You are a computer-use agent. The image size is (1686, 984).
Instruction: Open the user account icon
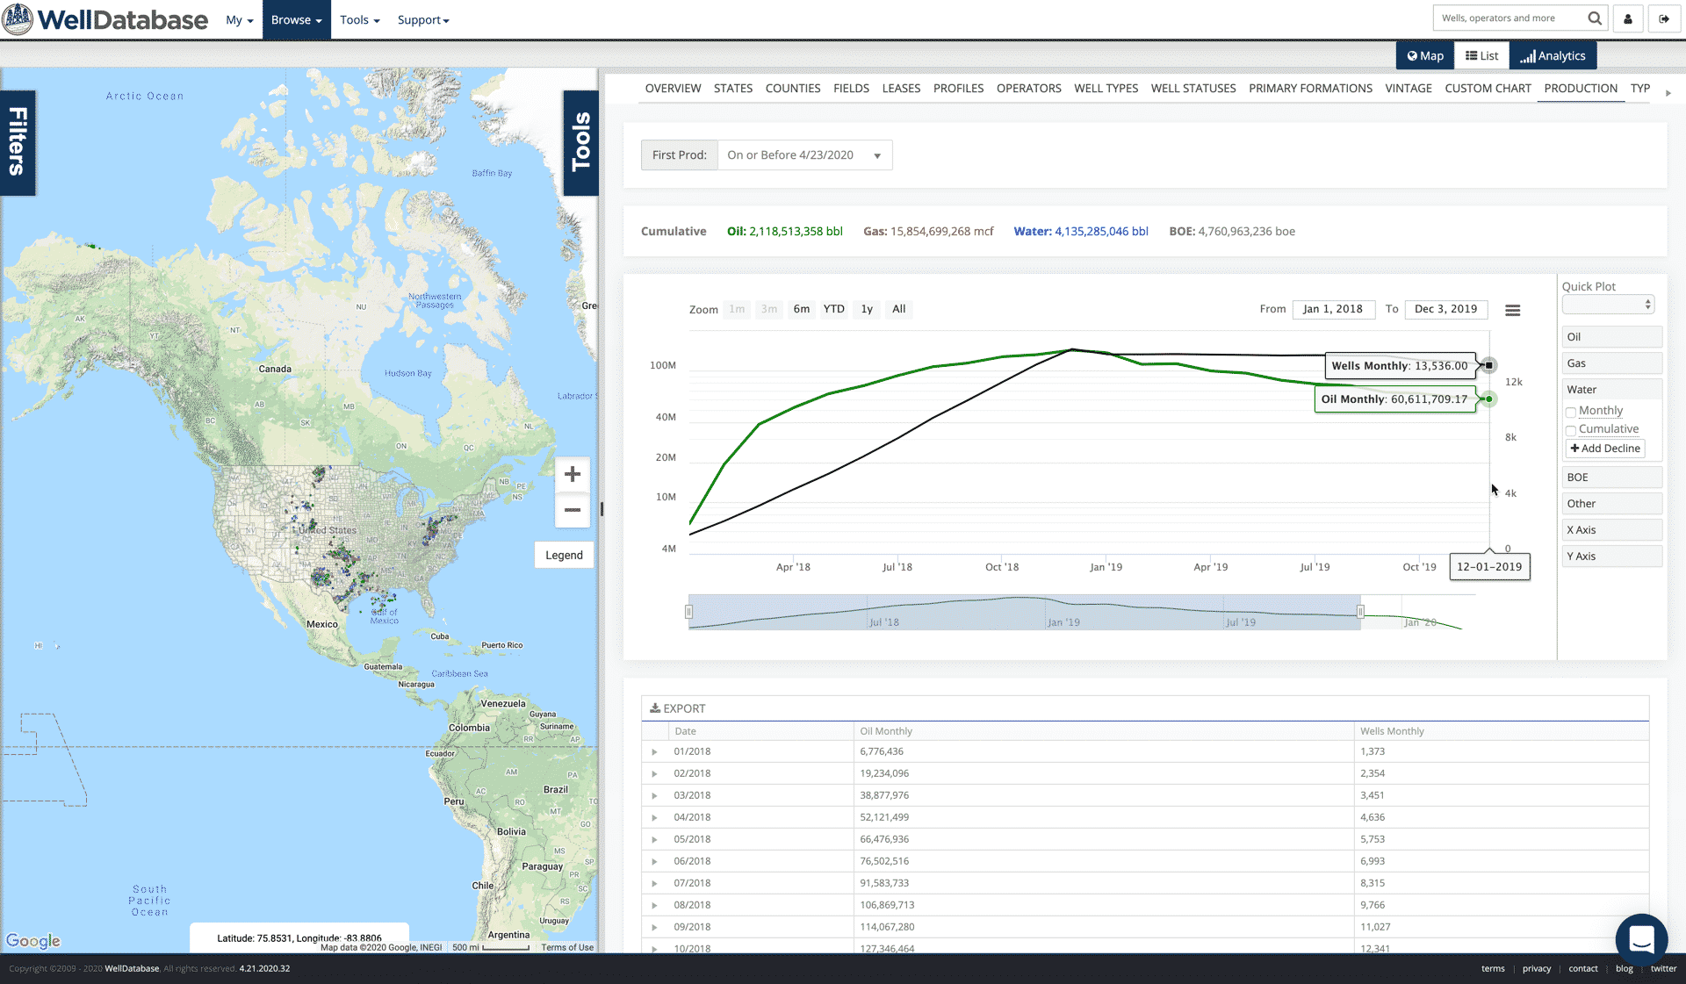click(1628, 18)
